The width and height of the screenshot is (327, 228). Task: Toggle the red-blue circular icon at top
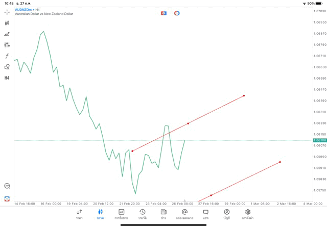(x=177, y=13)
